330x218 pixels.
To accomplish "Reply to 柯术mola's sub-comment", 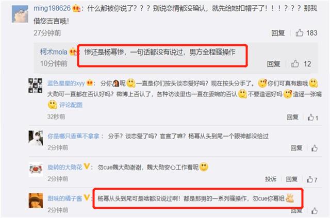I will click(x=274, y=64).
